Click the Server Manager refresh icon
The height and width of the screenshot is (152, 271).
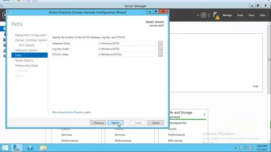click(204, 15)
